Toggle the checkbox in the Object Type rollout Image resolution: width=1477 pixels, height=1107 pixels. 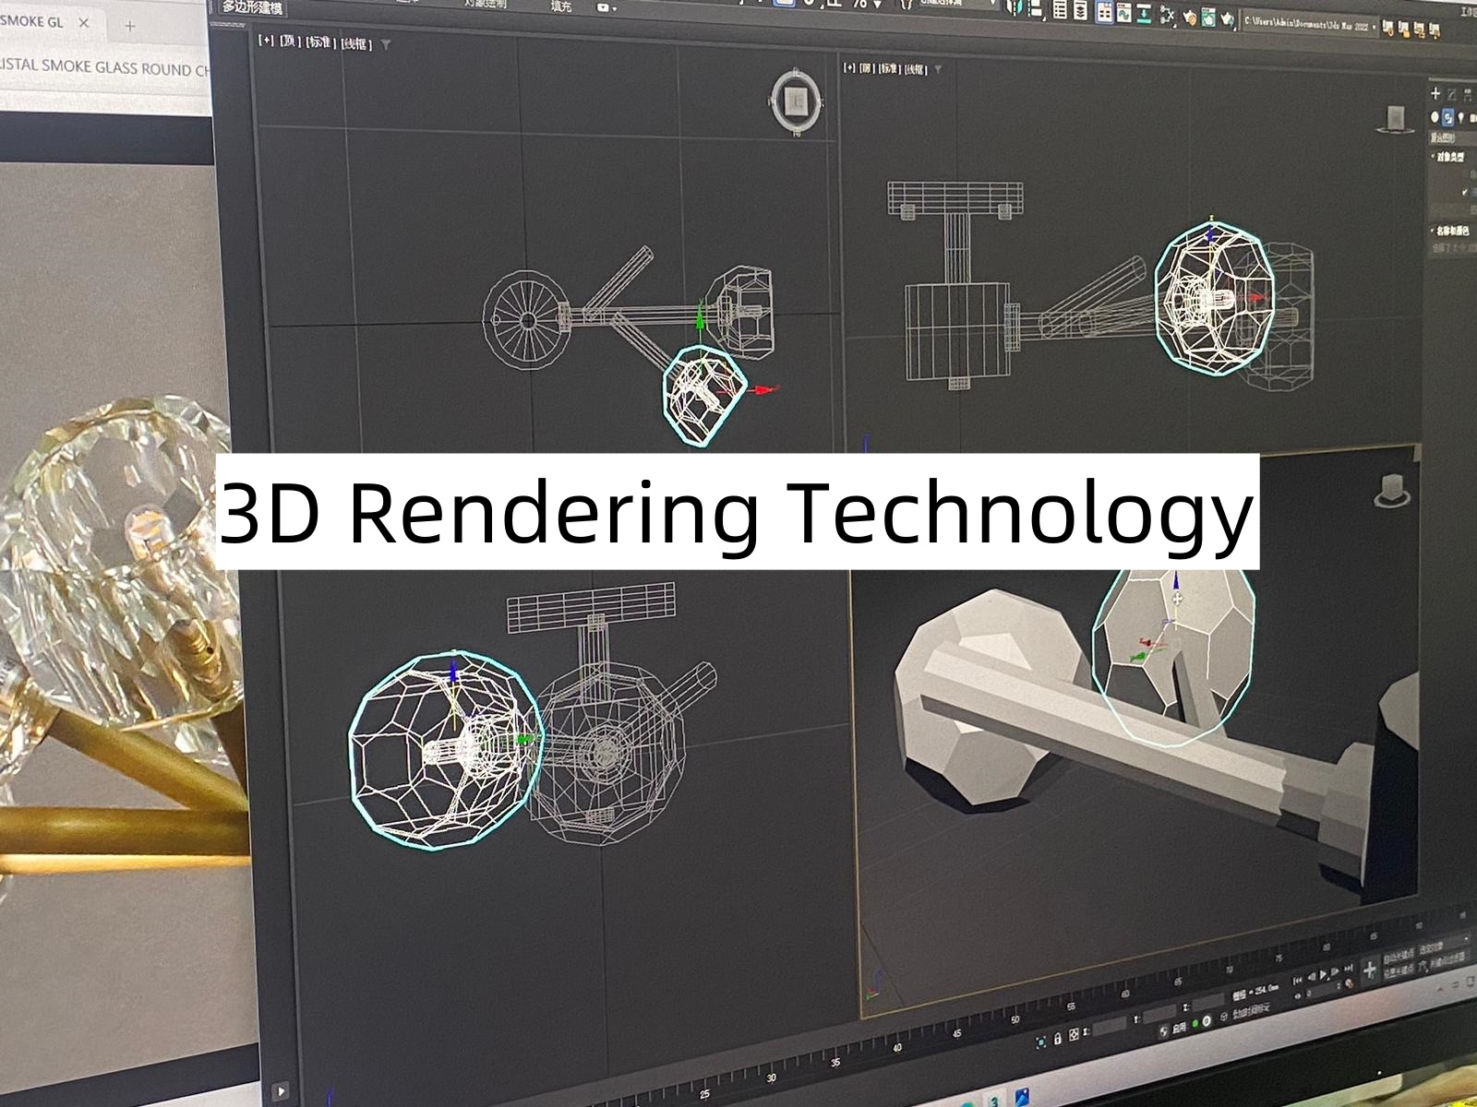[1465, 192]
